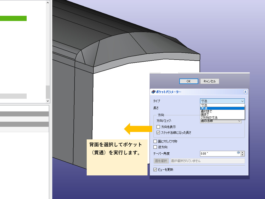Click the pocket icon in panel header

coord(153,92)
